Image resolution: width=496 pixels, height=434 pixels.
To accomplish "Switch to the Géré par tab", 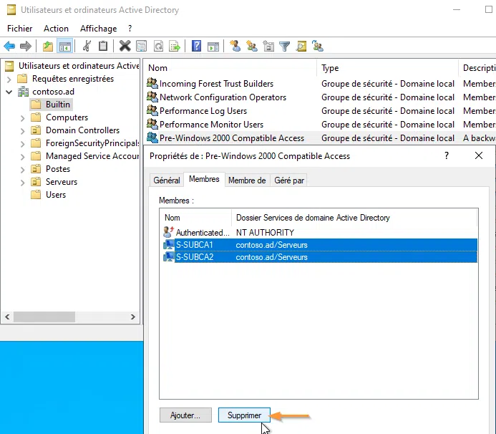I will point(289,180).
